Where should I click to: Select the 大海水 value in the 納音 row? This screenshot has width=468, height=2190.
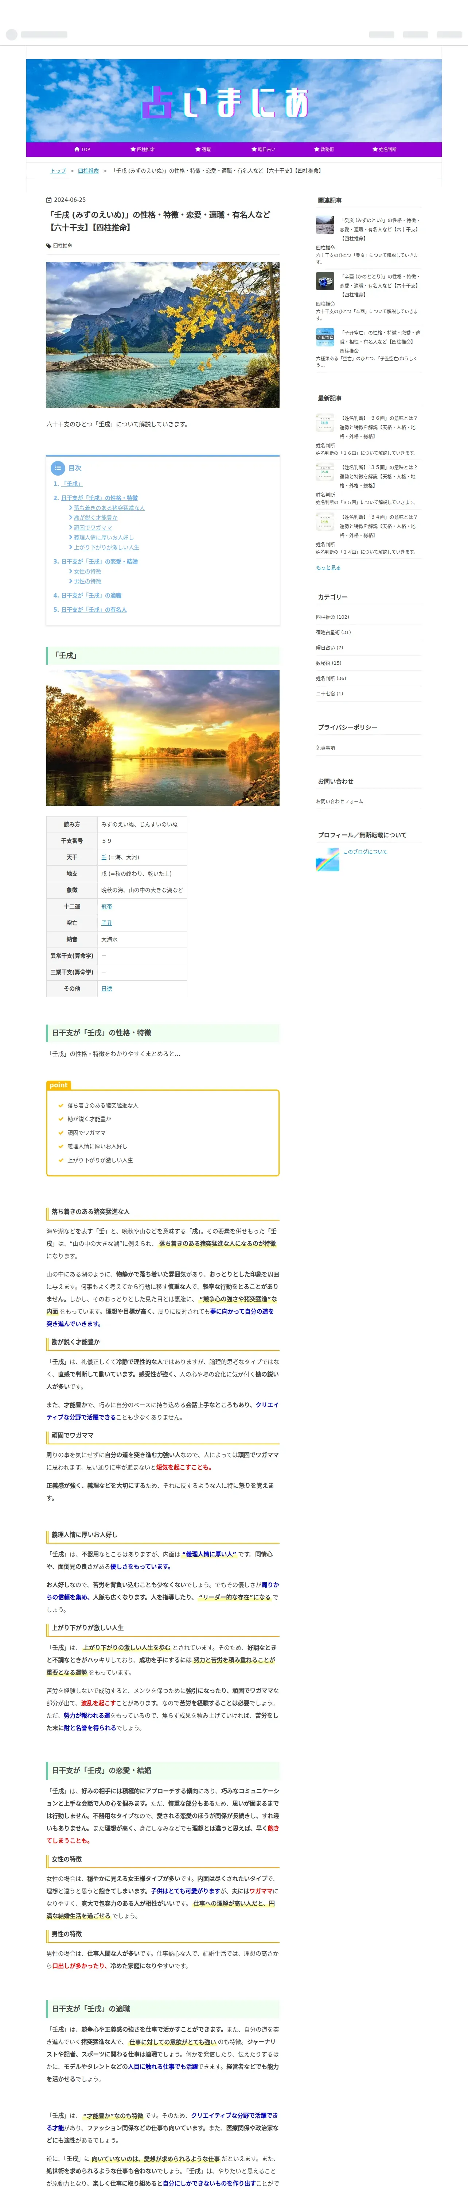(110, 940)
